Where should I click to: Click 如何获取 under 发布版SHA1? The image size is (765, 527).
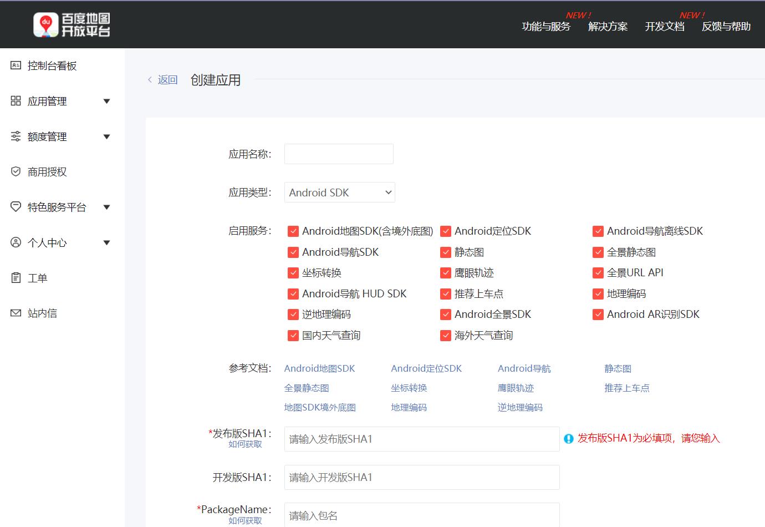245,444
